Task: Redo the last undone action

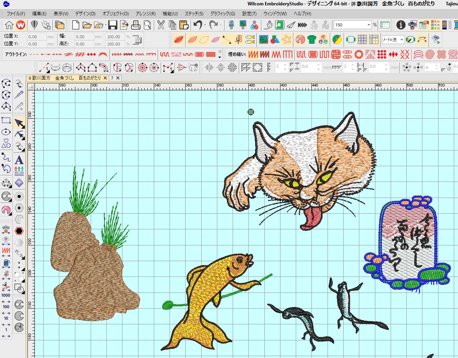Action: tap(213, 25)
